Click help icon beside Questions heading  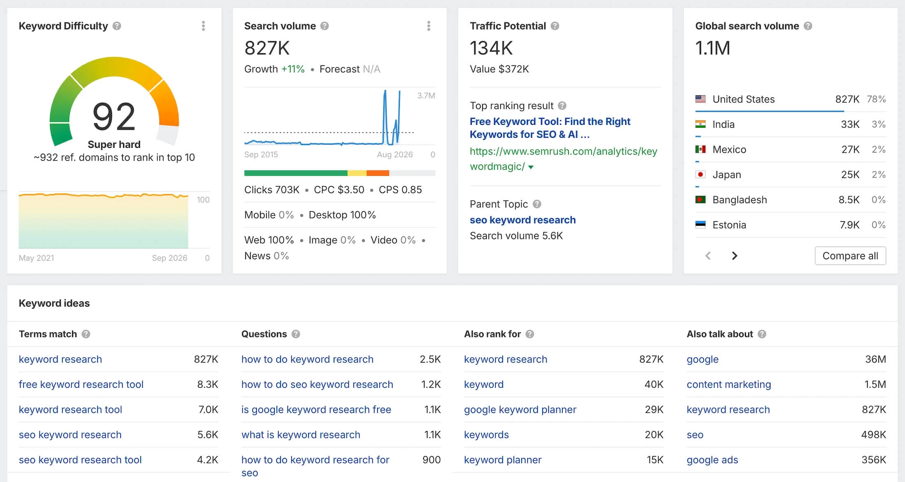click(x=296, y=334)
